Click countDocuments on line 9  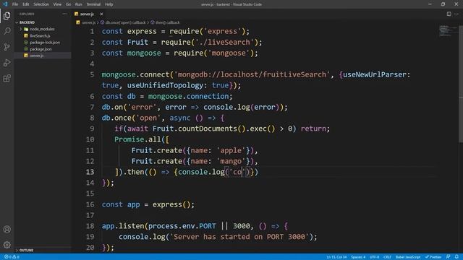click(208, 129)
